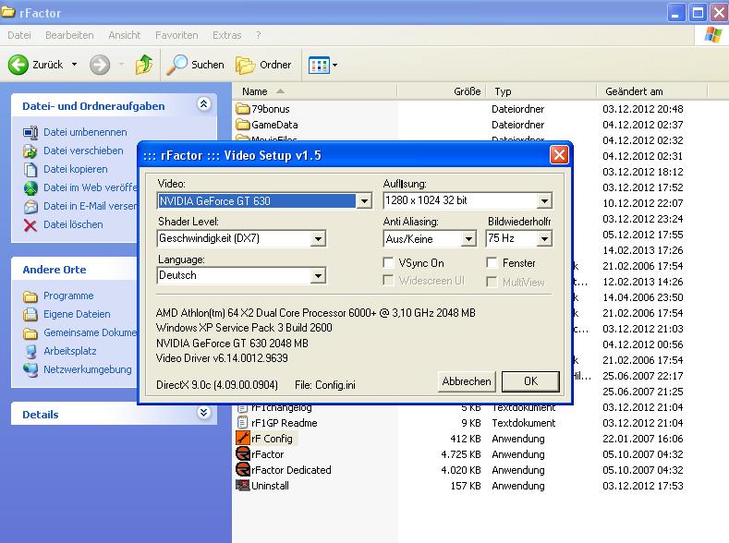Open the Favoriten menu
This screenshot has height=543, width=729.
click(x=176, y=35)
